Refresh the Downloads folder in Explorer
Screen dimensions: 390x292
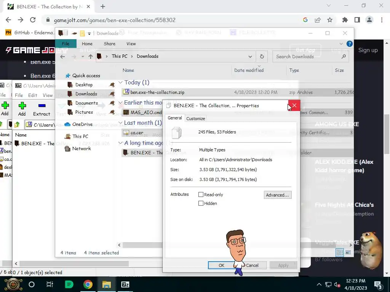(x=262, y=56)
